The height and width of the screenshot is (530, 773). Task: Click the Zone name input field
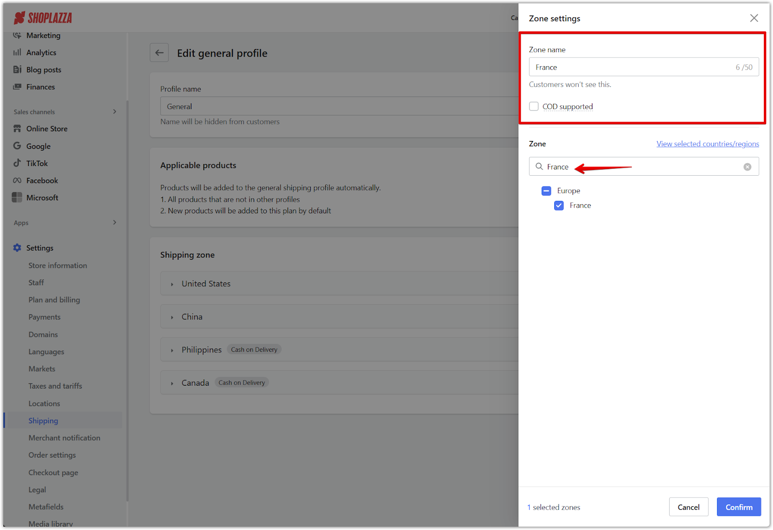pos(644,67)
